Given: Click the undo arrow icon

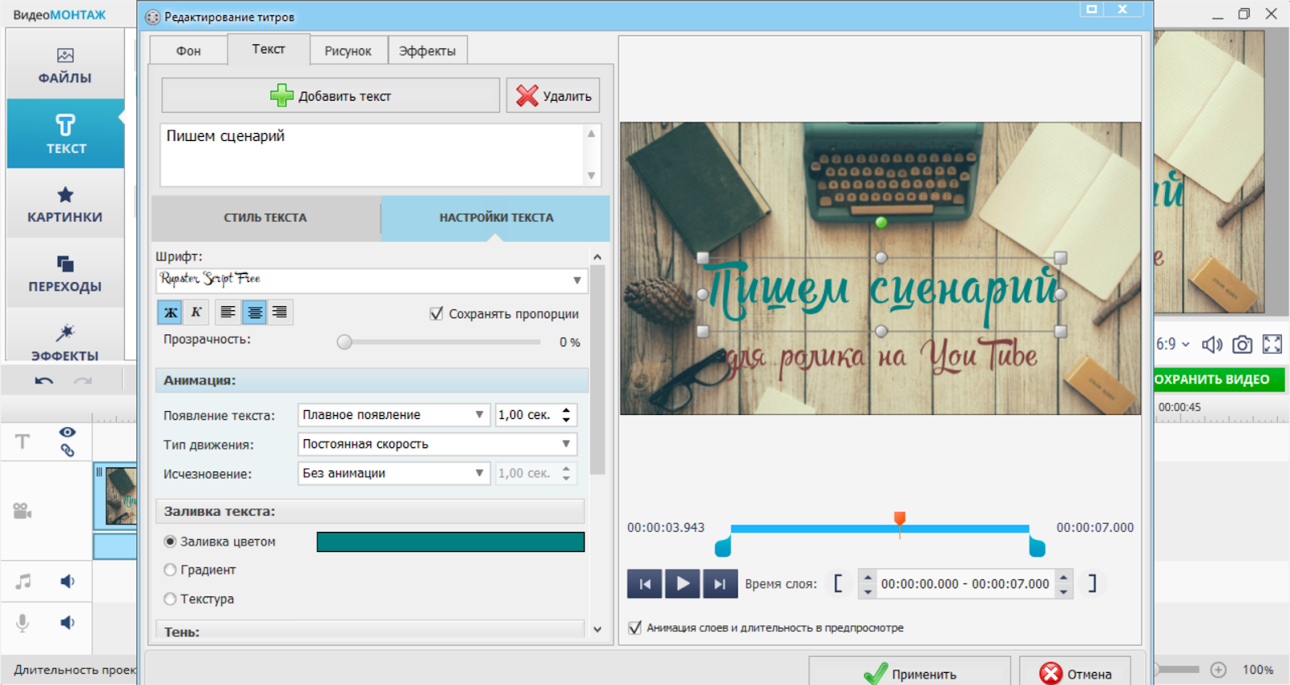Looking at the screenshot, I should tap(44, 381).
